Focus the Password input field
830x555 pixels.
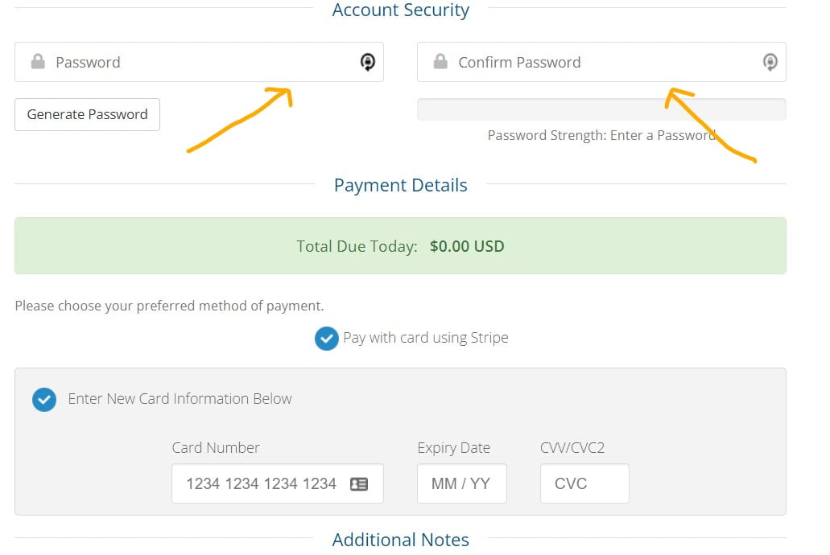[199, 62]
